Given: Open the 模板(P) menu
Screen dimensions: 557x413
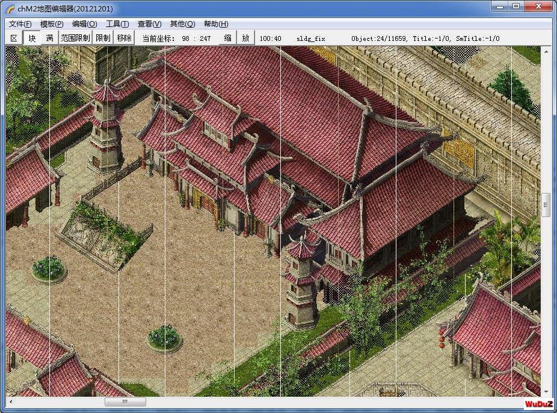Looking at the screenshot, I should pos(52,24).
